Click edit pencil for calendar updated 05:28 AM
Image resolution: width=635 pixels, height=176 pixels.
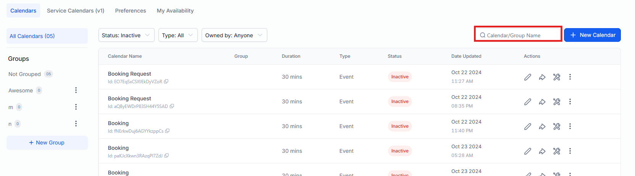[528, 151]
